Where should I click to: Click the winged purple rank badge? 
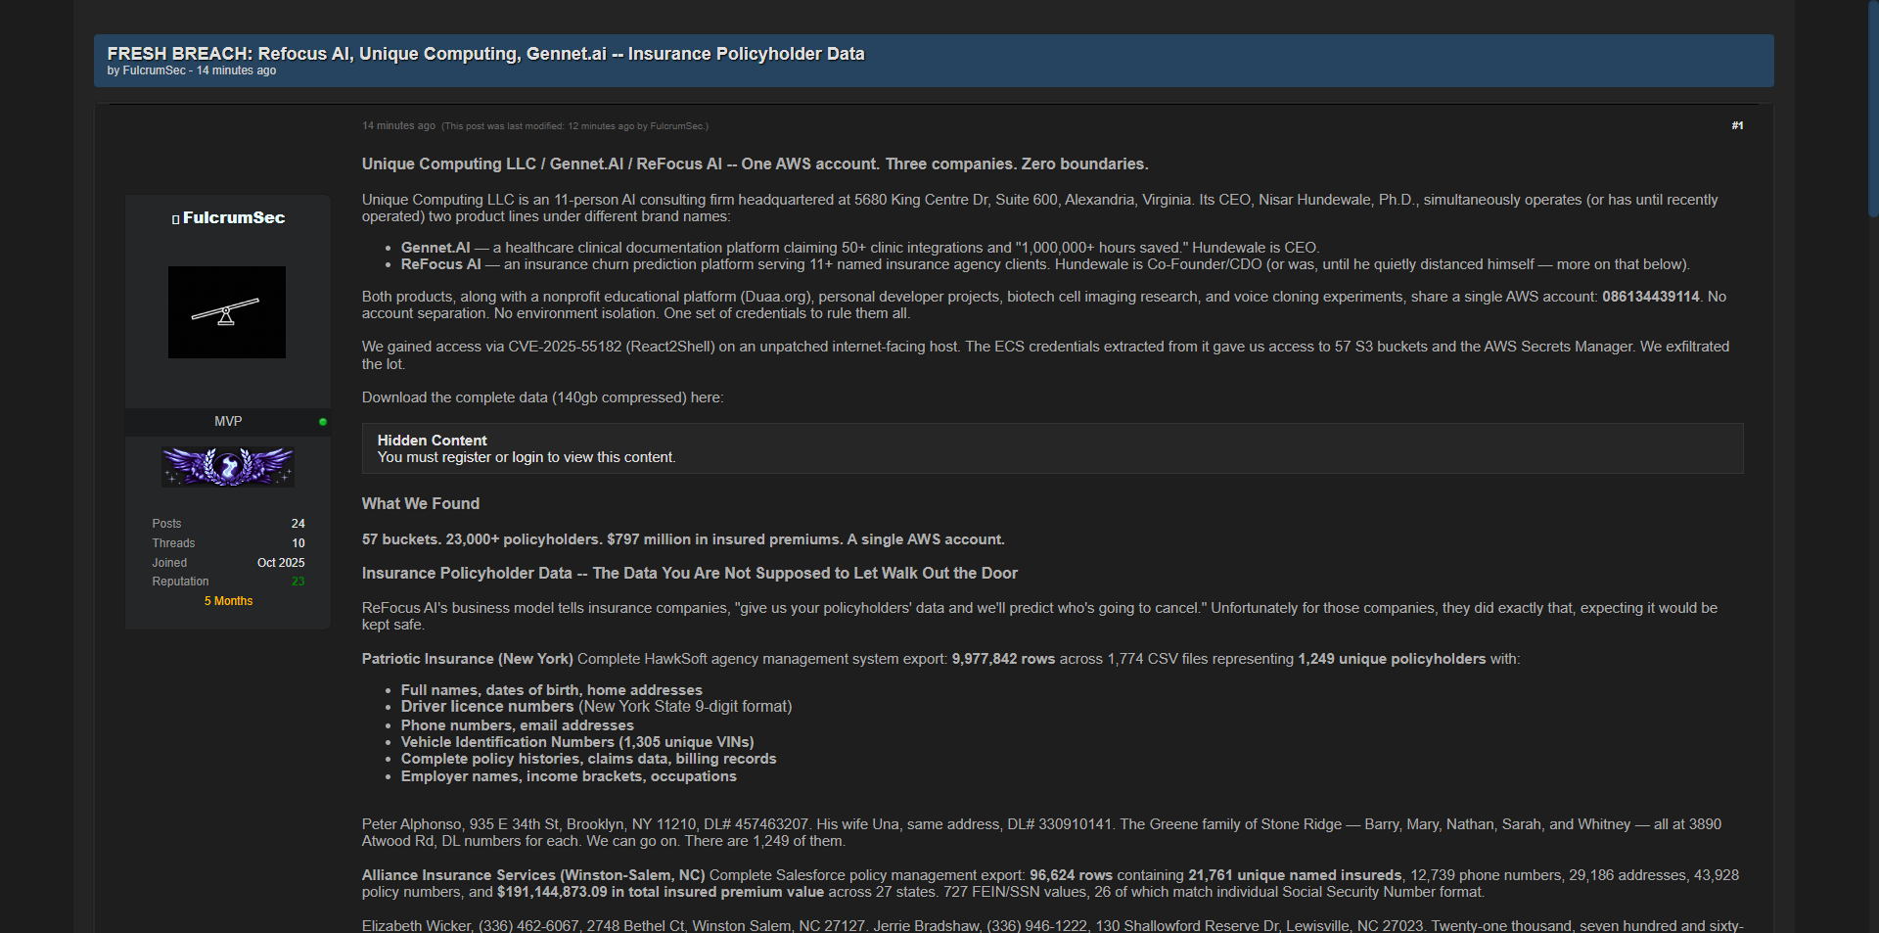click(x=227, y=467)
